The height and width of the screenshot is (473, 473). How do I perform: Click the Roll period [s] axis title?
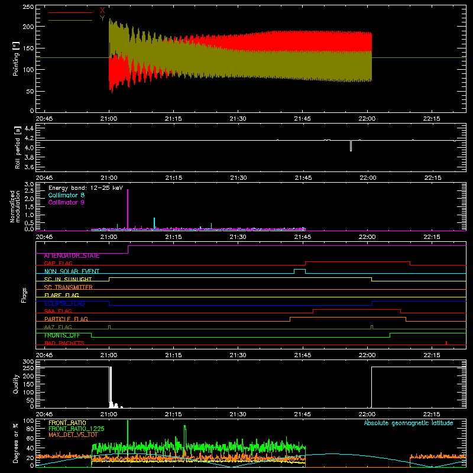(18, 147)
